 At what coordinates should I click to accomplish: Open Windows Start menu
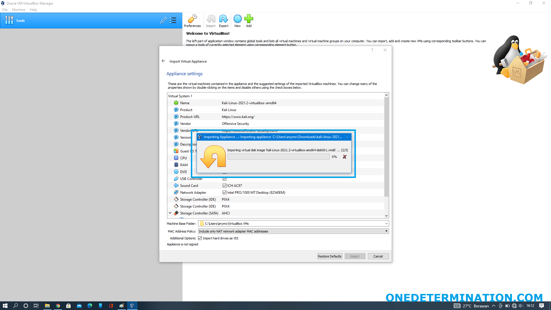(5, 306)
